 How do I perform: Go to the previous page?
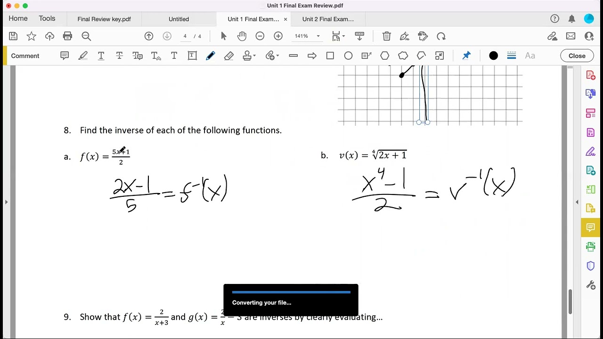(x=149, y=36)
